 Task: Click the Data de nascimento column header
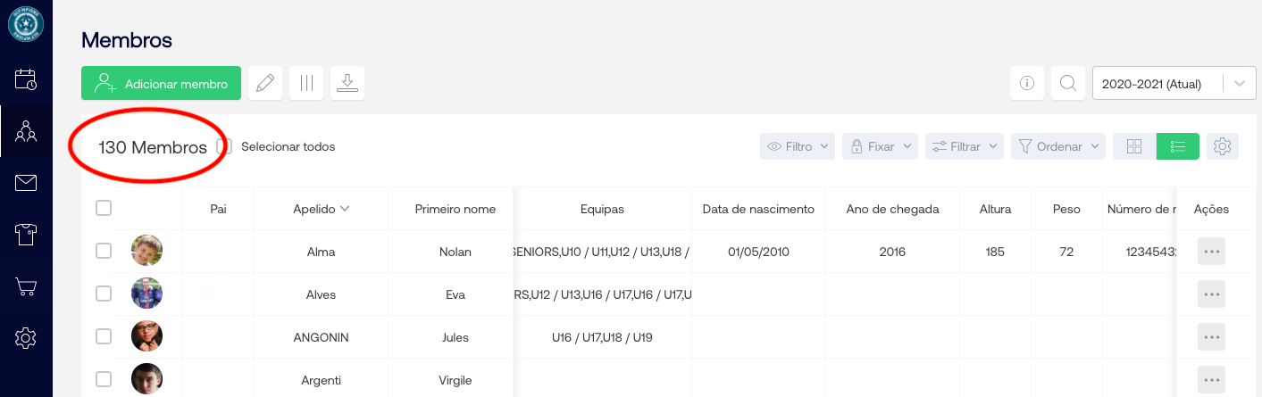point(758,209)
